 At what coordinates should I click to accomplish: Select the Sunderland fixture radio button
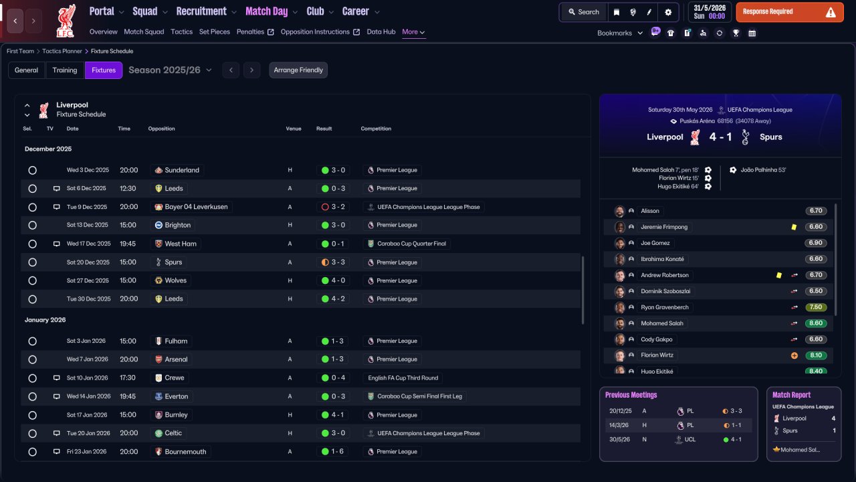(32, 170)
